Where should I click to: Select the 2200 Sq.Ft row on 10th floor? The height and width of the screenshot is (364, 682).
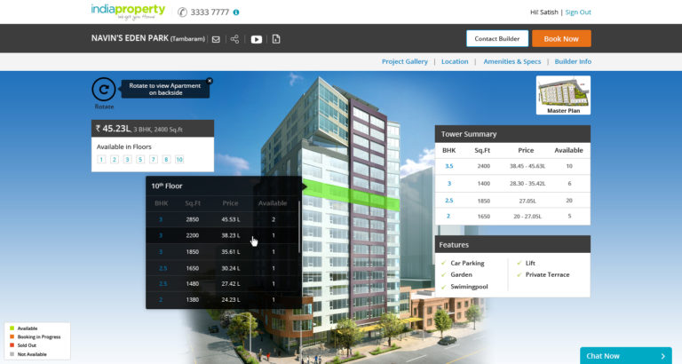[x=222, y=235]
